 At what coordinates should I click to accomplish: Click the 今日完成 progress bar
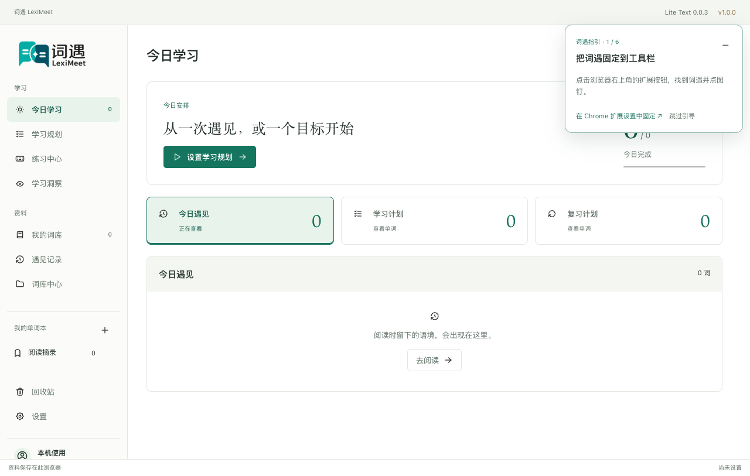(x=664, y=167)
